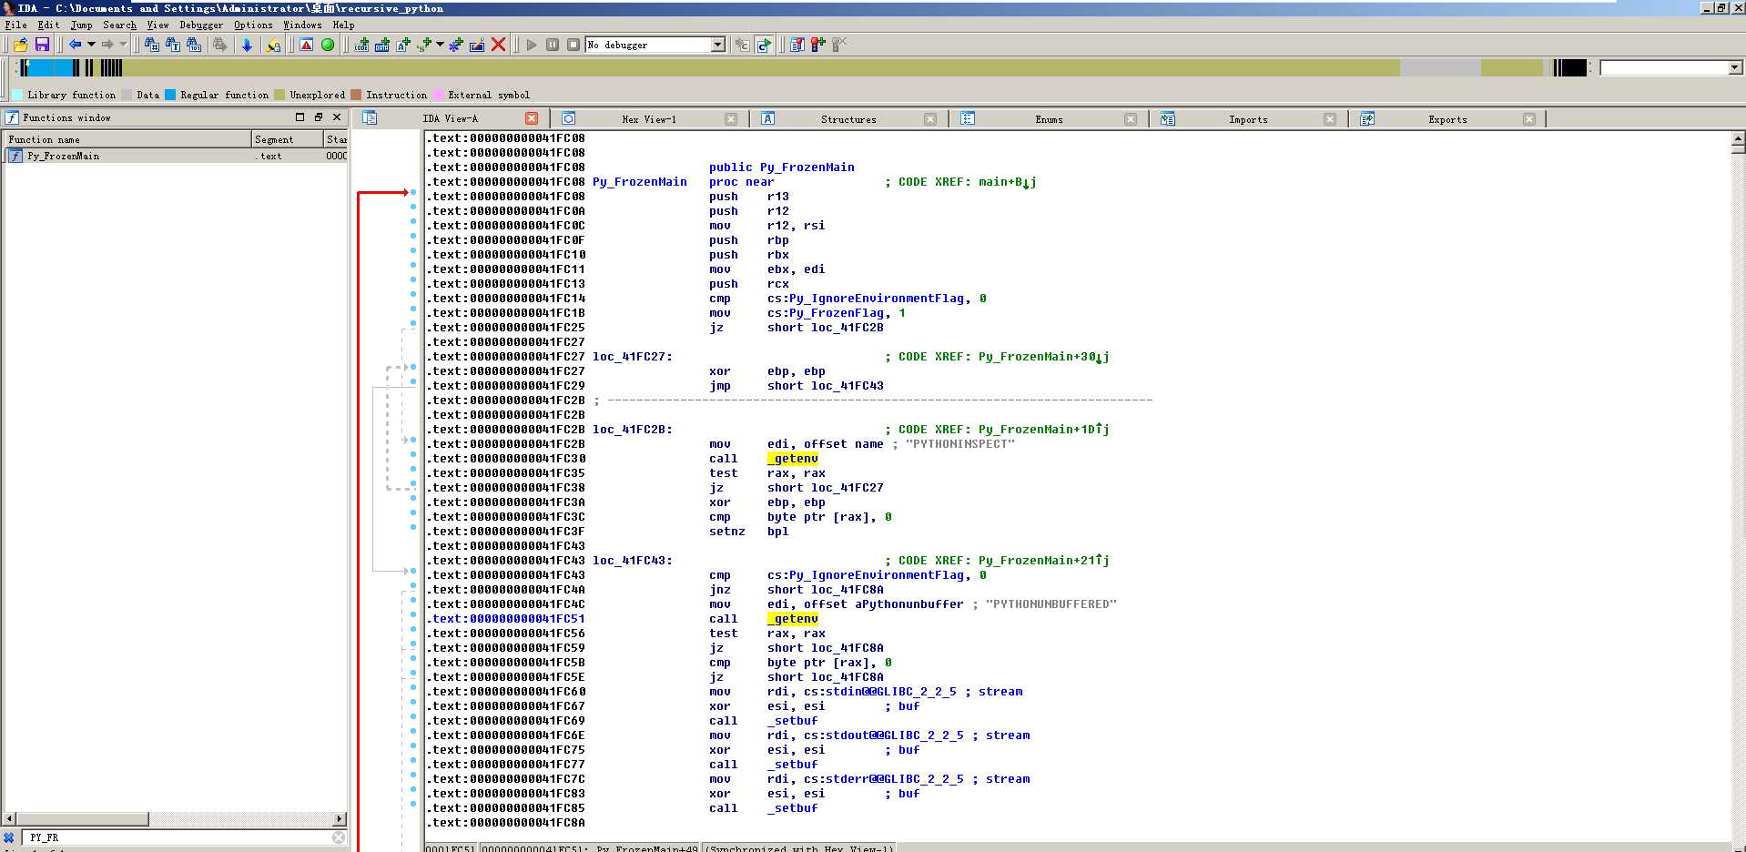Click the Functions window horizontal scrollbar
1746x852 pixels.
pyautogui.click(x=175, y=819)
